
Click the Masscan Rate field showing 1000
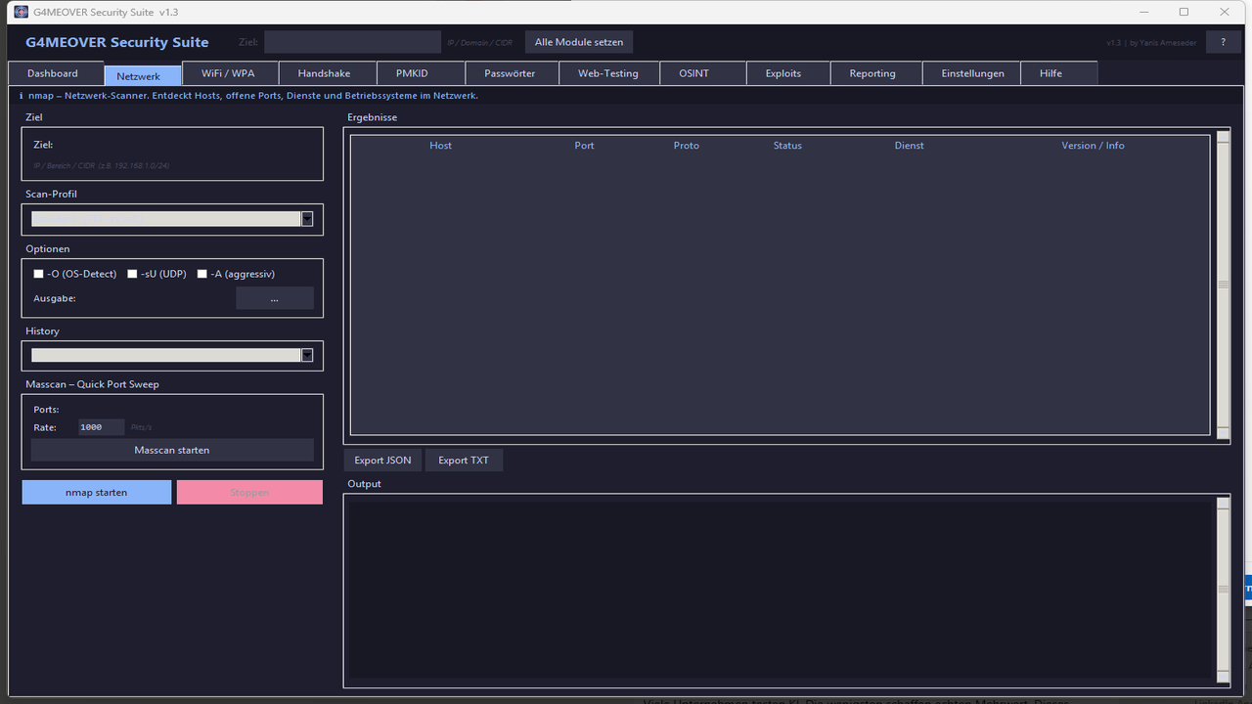(102, 427)
